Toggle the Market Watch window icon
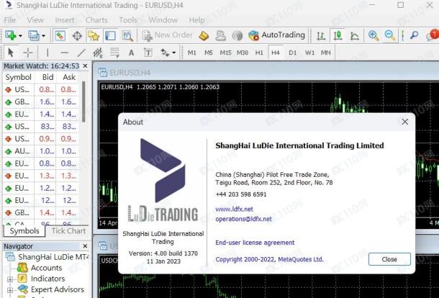The height and width of the screenshot is (298, 439). [60, 35]
